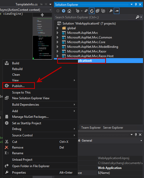Collapse All nodes in Solution Explorer

tap(97, 11)
